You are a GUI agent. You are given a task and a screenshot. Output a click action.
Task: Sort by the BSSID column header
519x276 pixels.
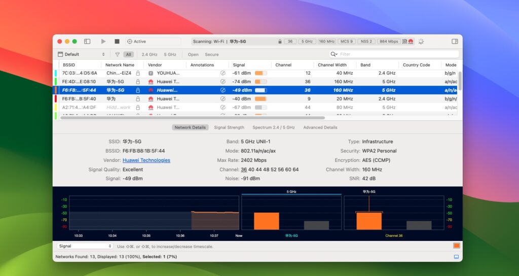[x=80, y=65]
